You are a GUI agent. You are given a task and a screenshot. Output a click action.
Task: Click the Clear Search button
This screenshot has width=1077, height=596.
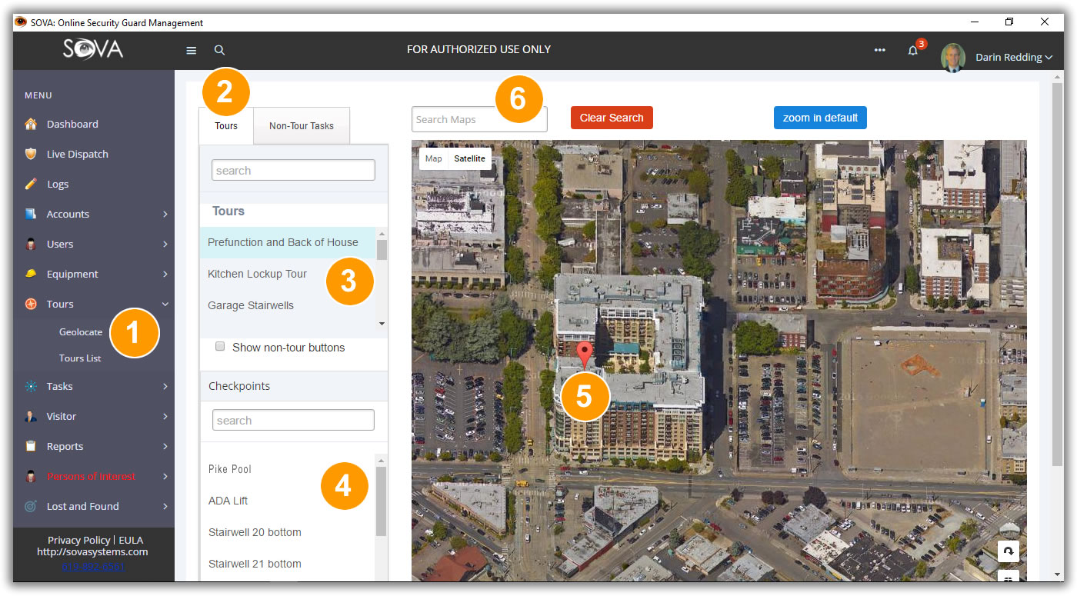[x=612, y=118]
